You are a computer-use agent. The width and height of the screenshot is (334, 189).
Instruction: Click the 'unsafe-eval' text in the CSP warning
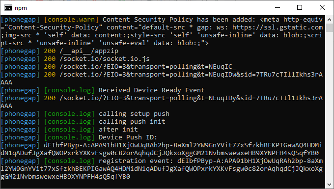click(x=124, y=43)
